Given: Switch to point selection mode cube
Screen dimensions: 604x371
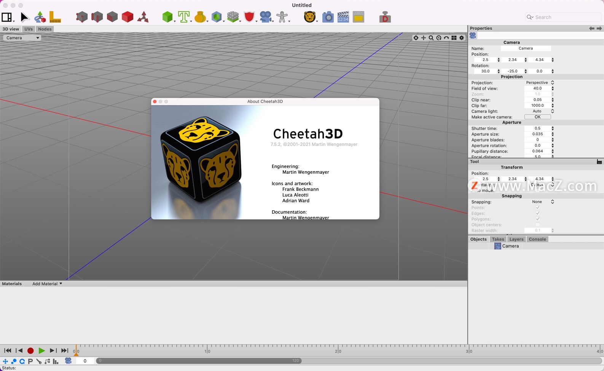Looking at the screenshot, I should pos(81,17).
